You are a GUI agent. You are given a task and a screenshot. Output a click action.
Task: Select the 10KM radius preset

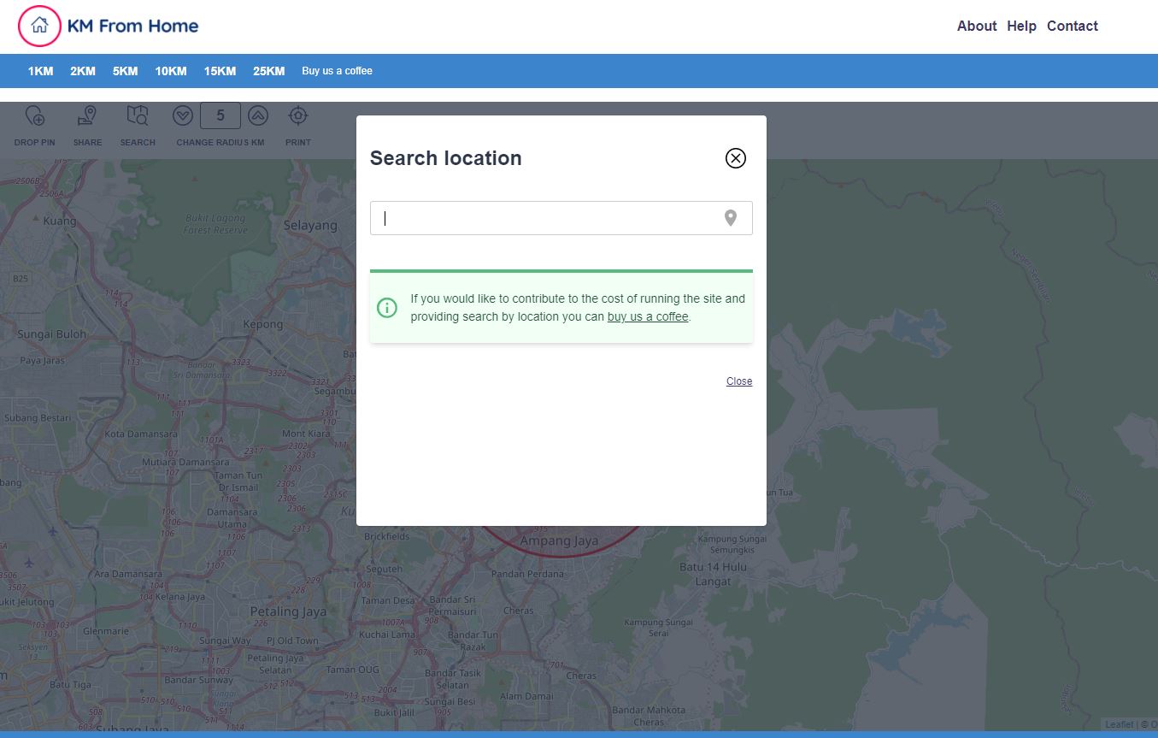(x=171, y=71)
